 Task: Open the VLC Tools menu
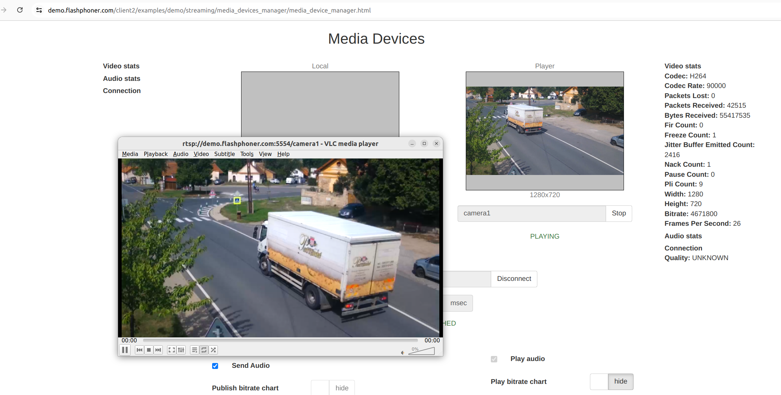click(x=247, y=154)
